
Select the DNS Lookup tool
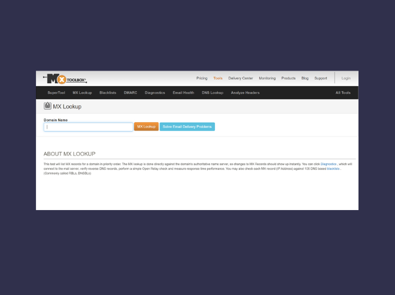point(212,93)
